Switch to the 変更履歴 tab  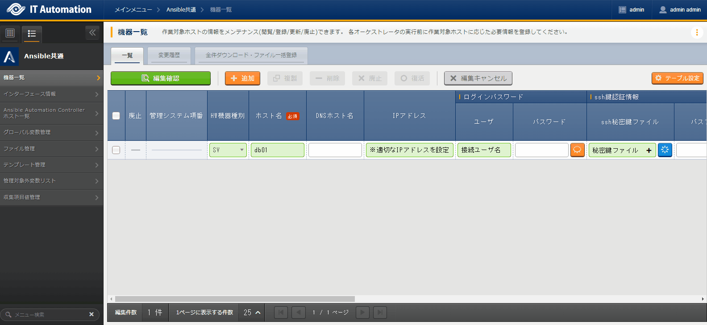169,55
